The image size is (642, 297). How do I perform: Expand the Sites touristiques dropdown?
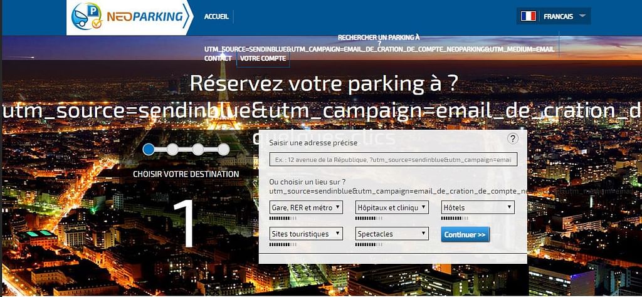tap(306, 234)
